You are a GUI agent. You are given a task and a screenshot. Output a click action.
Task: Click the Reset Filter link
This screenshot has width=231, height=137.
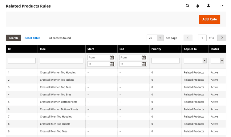32,38
